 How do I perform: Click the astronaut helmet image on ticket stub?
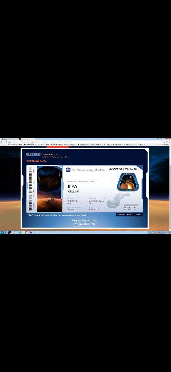point(49,189)
